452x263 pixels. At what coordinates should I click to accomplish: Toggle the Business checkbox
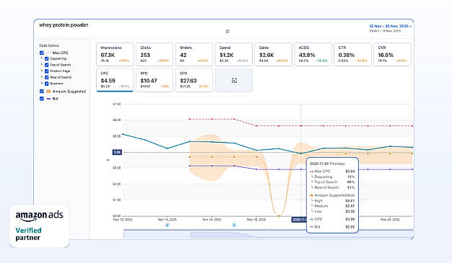[47, 84]
